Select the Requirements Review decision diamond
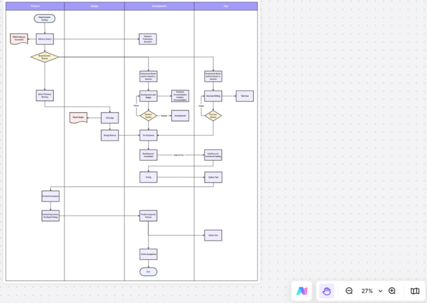 (x=44, y=56)
